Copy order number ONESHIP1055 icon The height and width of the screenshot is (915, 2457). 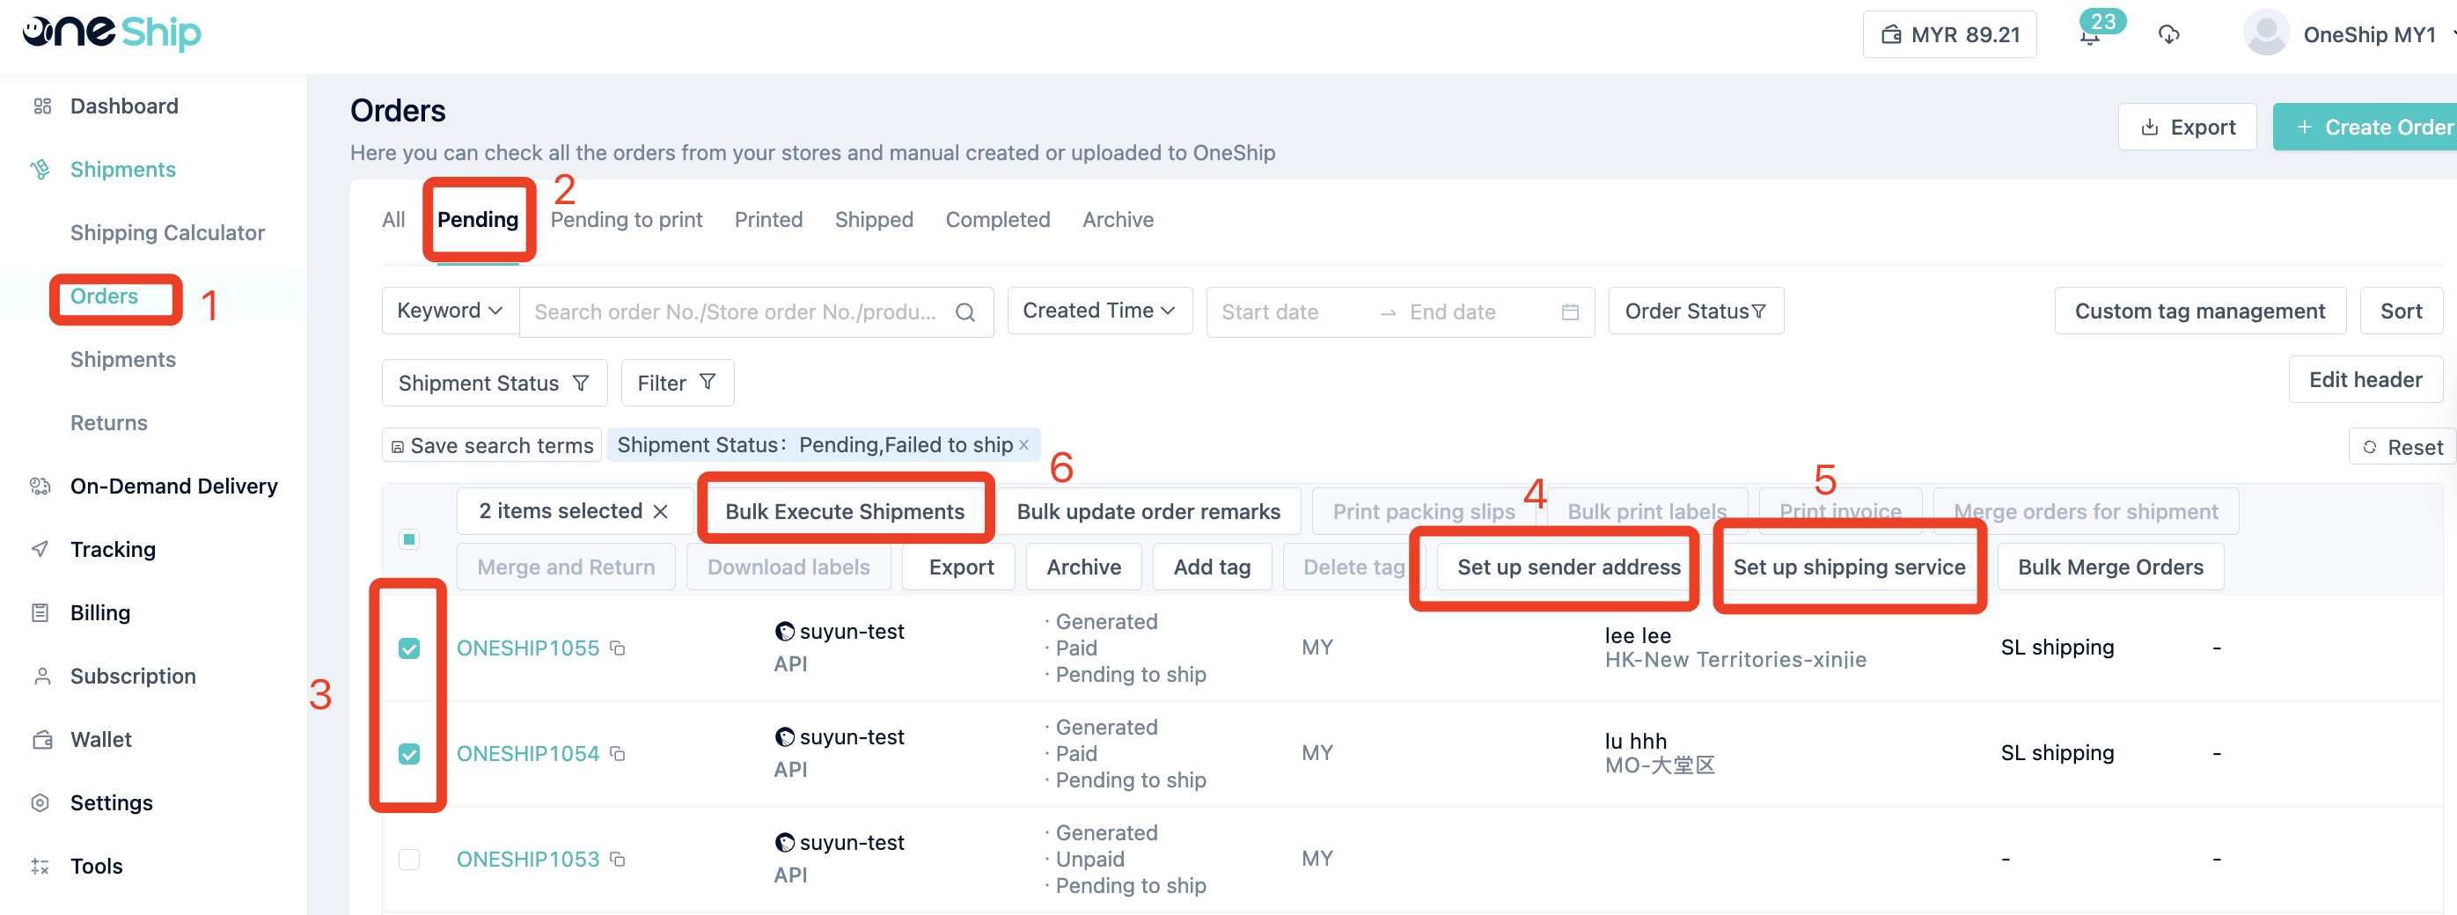(618, 648)
